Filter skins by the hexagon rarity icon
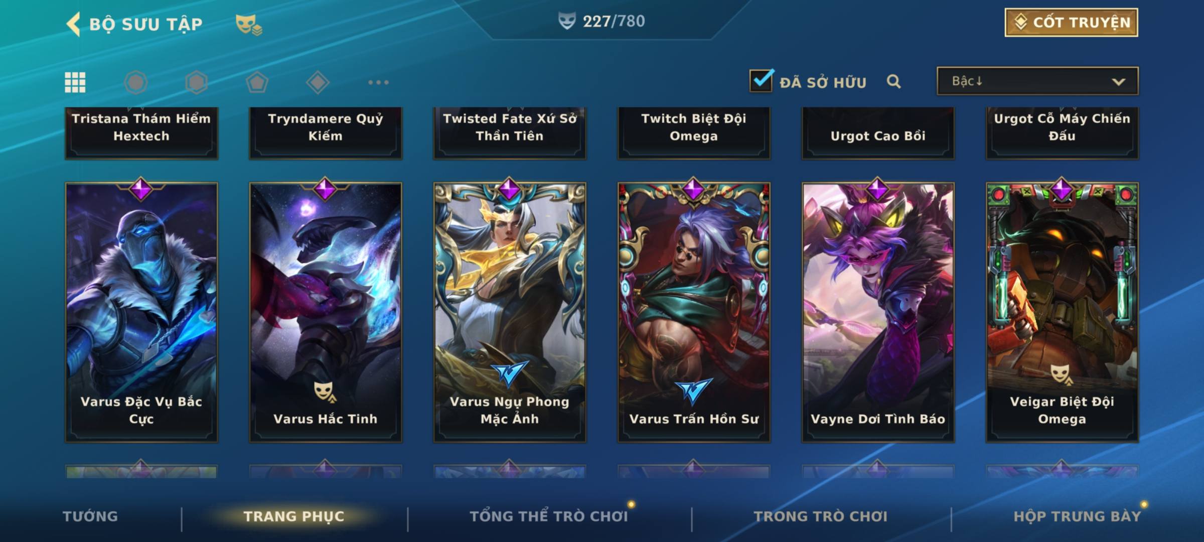1204x542 pixels. [x=196, y=82]
